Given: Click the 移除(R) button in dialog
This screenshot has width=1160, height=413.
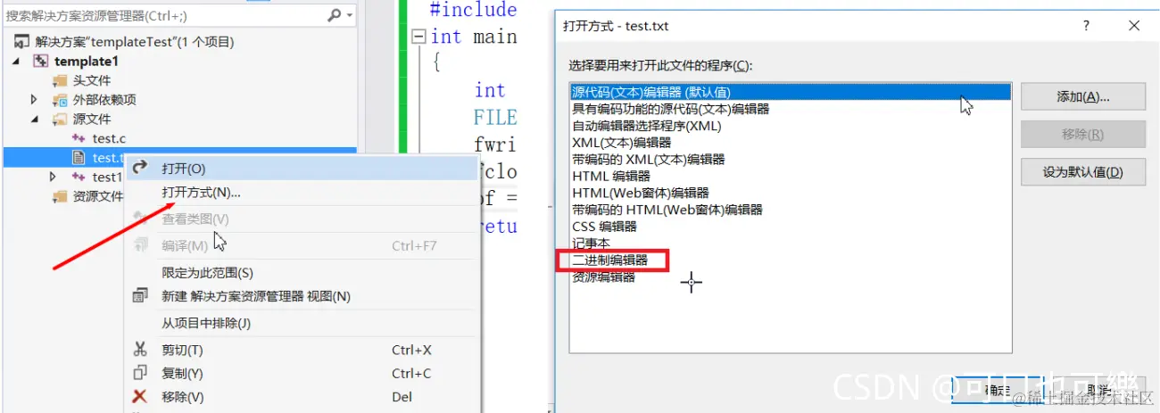Looking at the screenshot, I should pos(1082,135).
